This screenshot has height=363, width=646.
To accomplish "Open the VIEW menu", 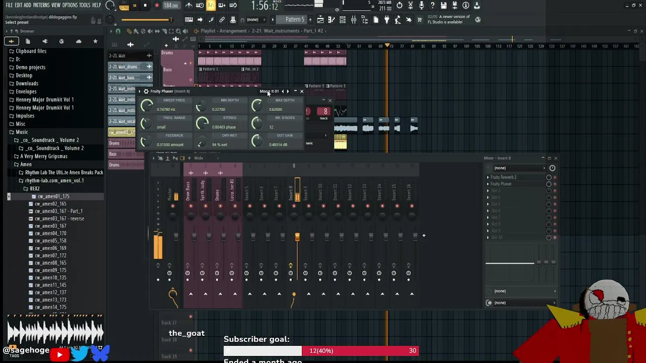I will tap(56, 6).
